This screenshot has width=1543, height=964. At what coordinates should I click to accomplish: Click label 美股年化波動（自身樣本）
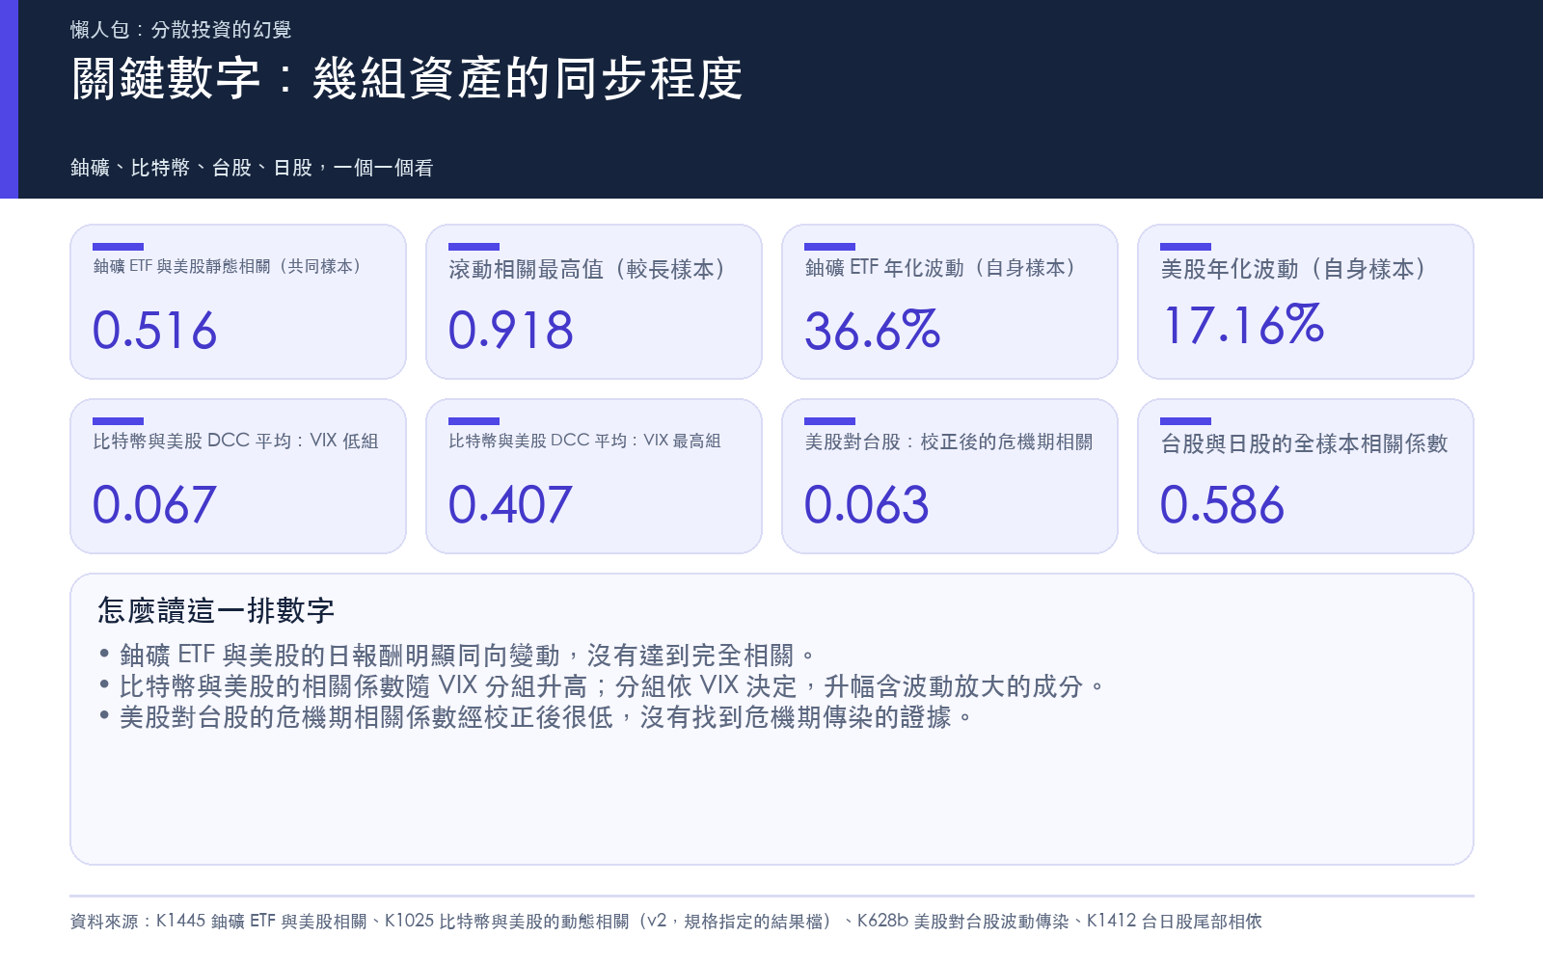tap(1295, 269)
